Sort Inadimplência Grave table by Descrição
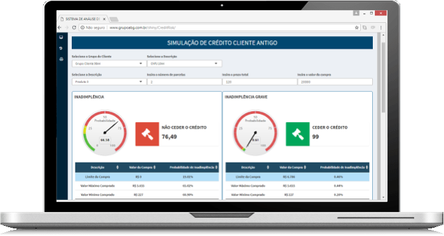Screen dimensions: 444x236 click(x=268, y=168)
